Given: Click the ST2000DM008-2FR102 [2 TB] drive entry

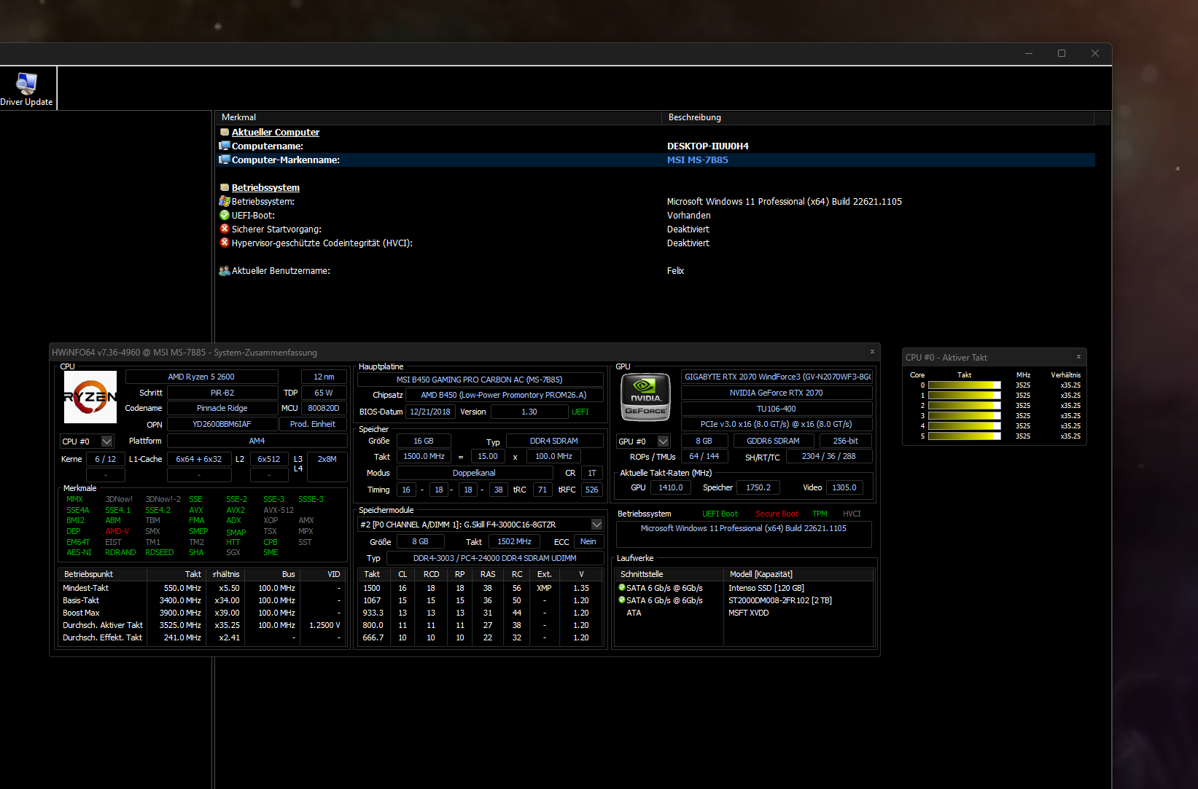Looking at the screenshot, I should [x=780, y=600].
